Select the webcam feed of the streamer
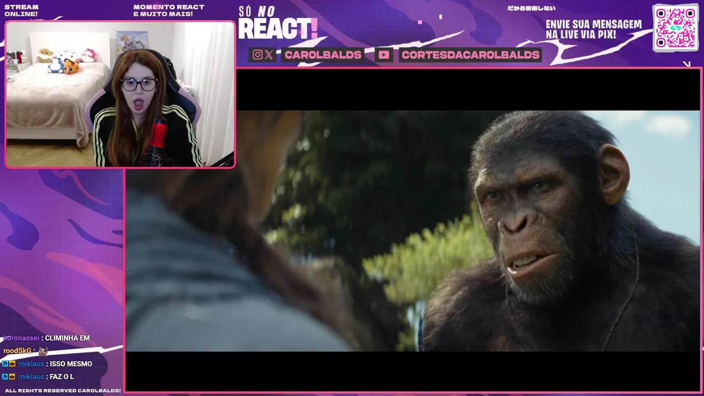Image resolution: width=704 pixels, height=396 pixels. (x=120, y=94)
